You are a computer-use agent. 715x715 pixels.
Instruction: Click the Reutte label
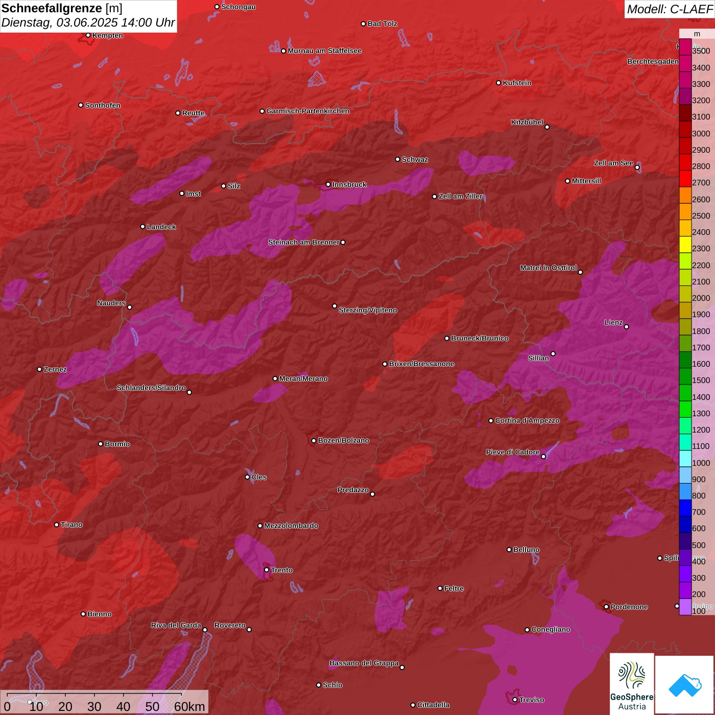194,113
